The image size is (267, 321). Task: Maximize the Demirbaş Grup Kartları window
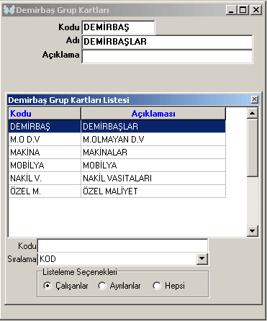[x=243, y=10]
